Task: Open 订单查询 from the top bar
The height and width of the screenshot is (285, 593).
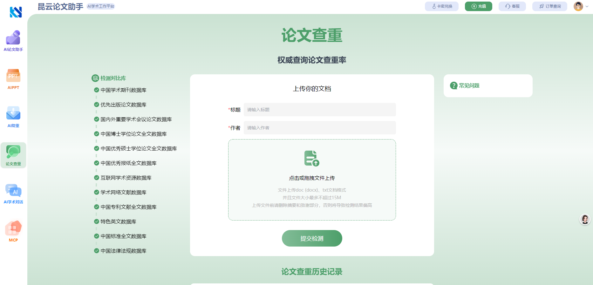Action: coord(549,6)
